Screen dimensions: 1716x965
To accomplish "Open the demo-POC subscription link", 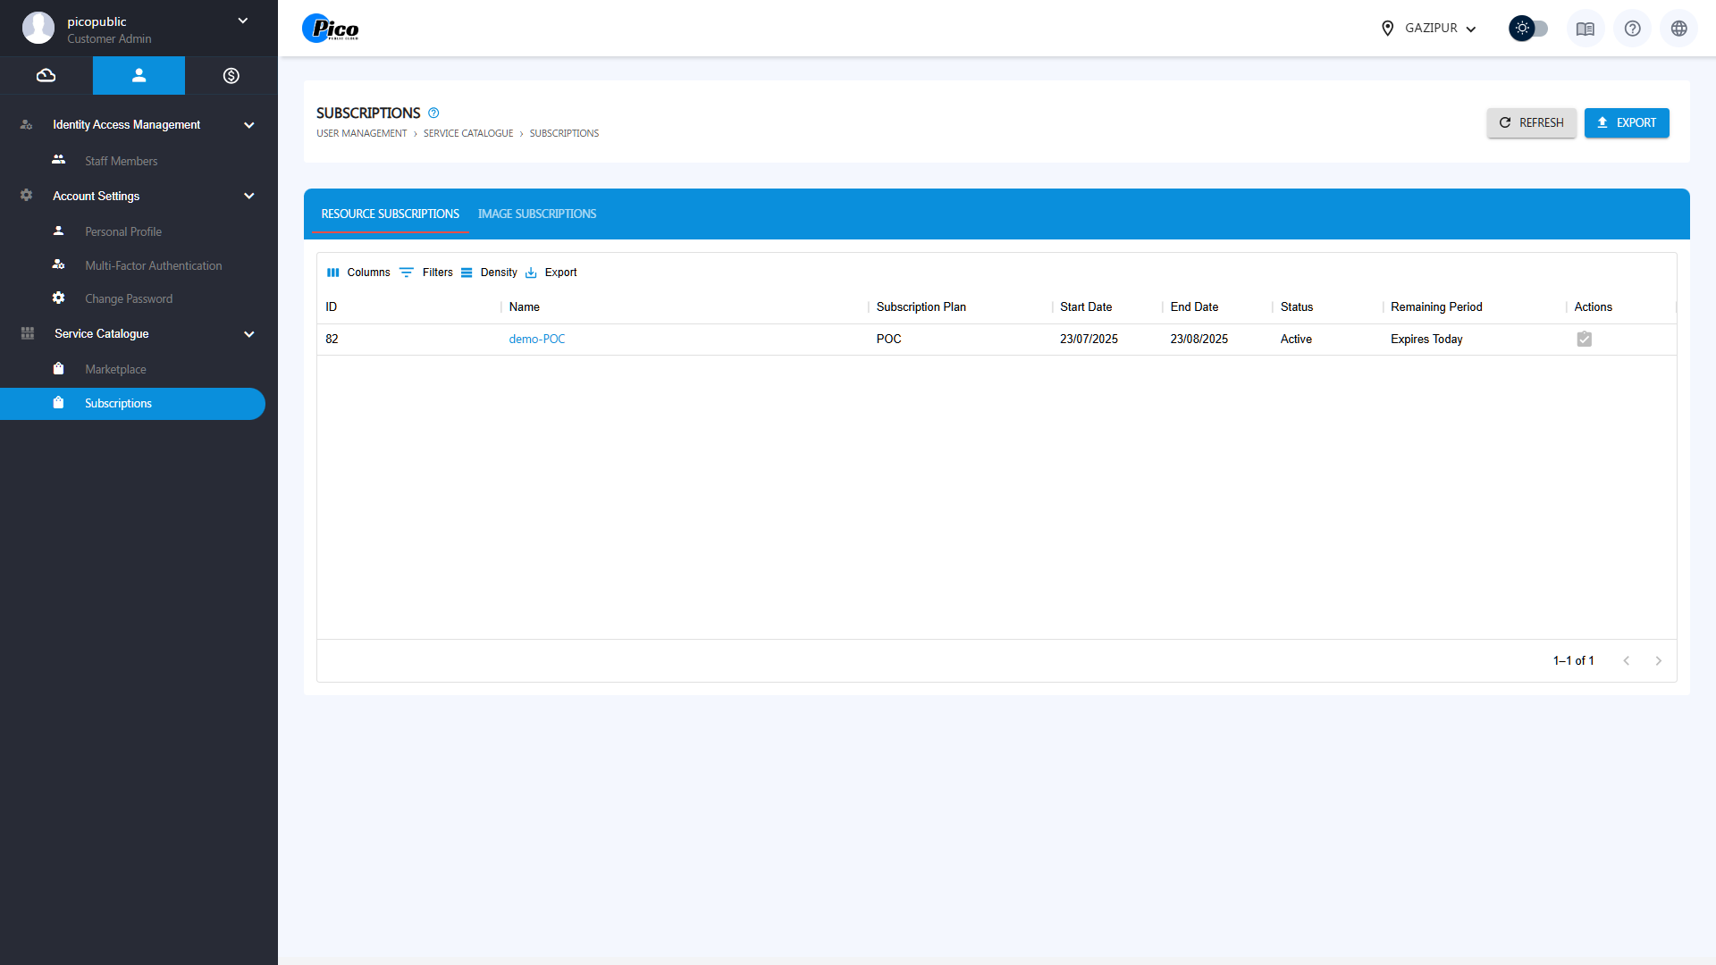I will click(536, 340).
